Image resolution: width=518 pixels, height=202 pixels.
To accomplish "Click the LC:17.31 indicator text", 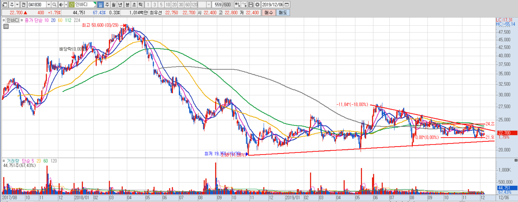I will (x=504, y=20).
